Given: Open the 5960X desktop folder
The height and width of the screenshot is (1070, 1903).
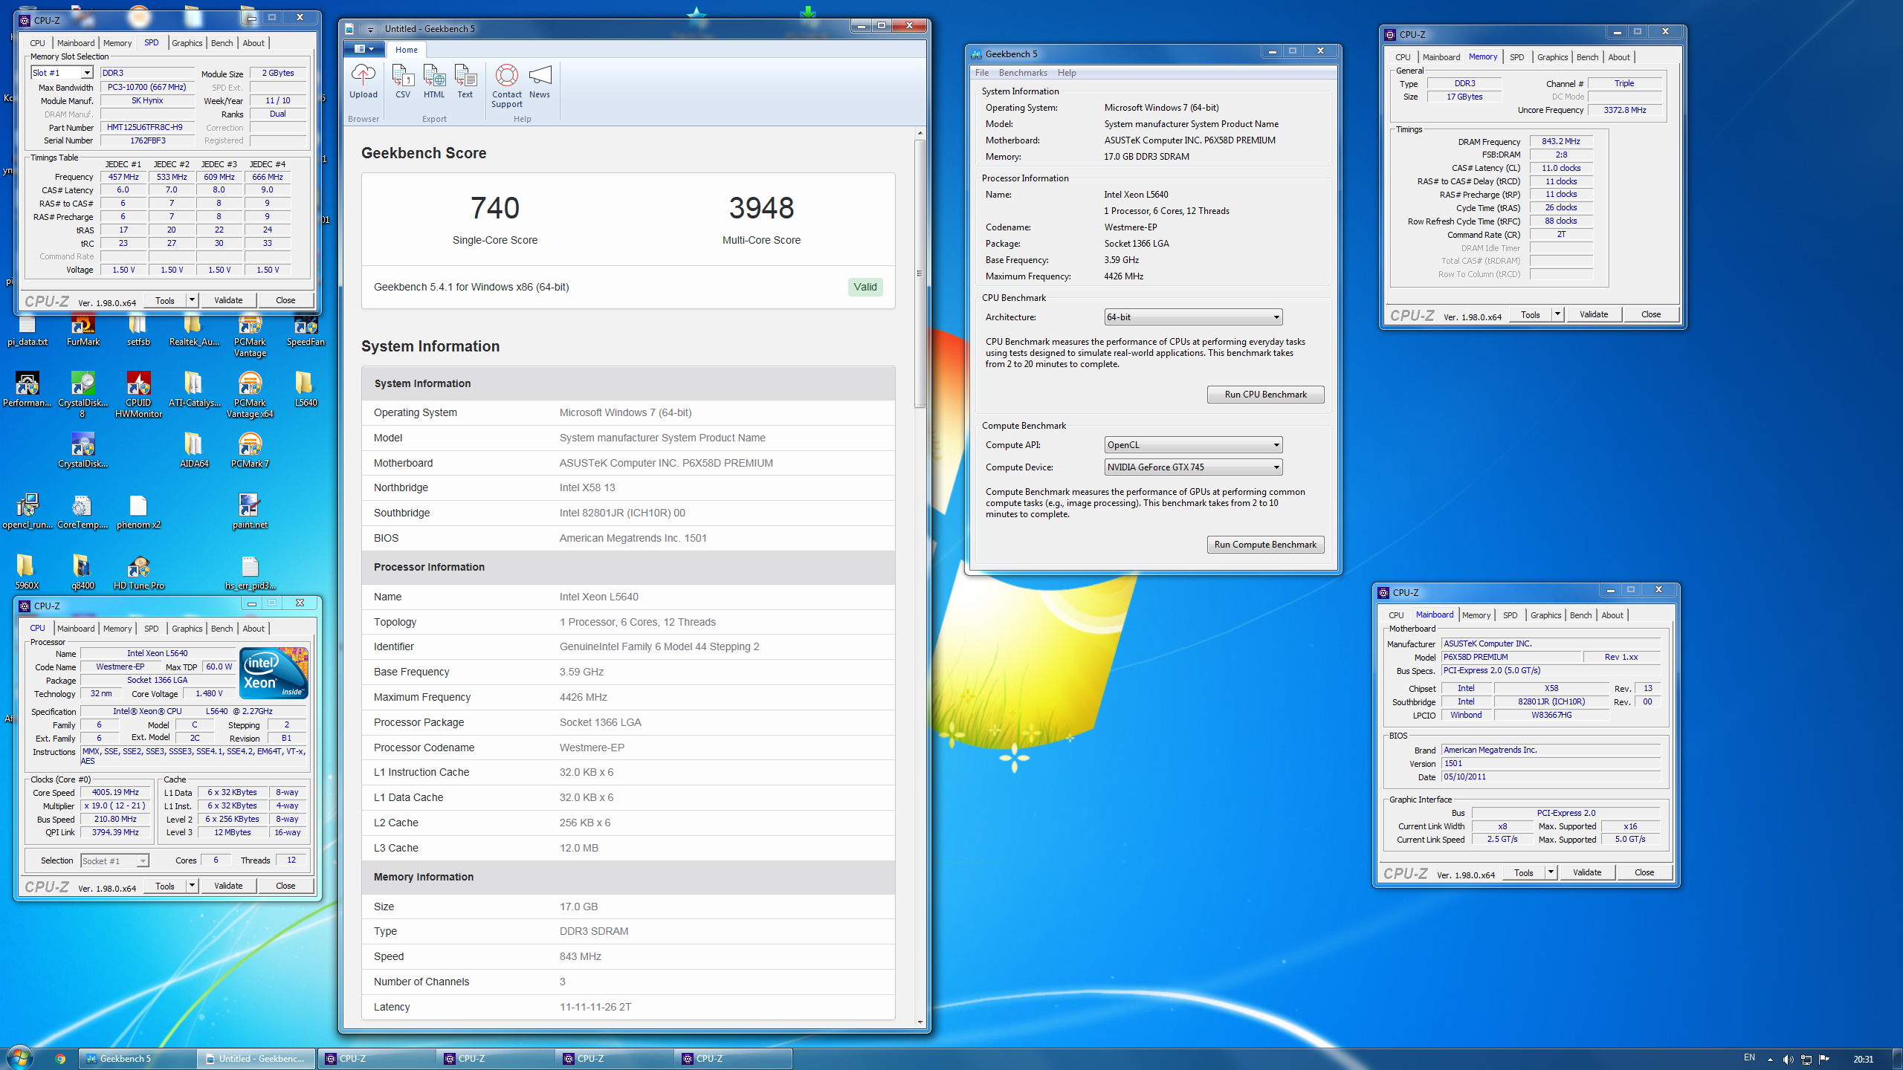Looking at the screenshot, I should point(27,573).
